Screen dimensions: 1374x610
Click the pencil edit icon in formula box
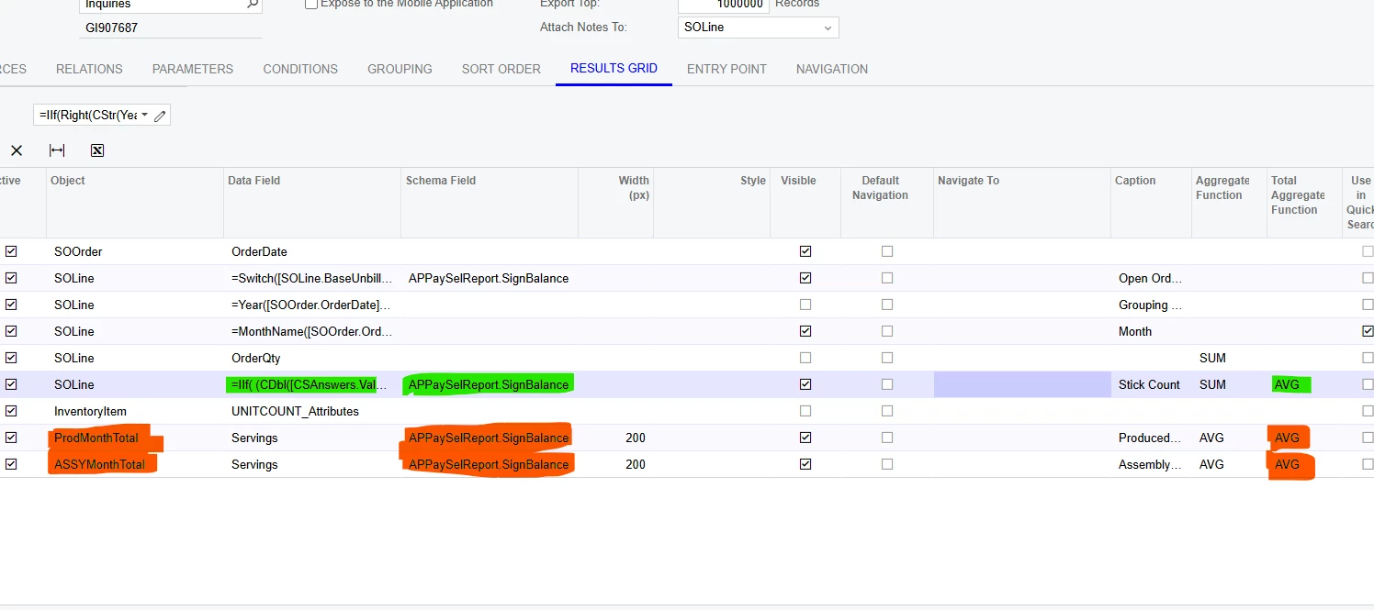[160, 116]
